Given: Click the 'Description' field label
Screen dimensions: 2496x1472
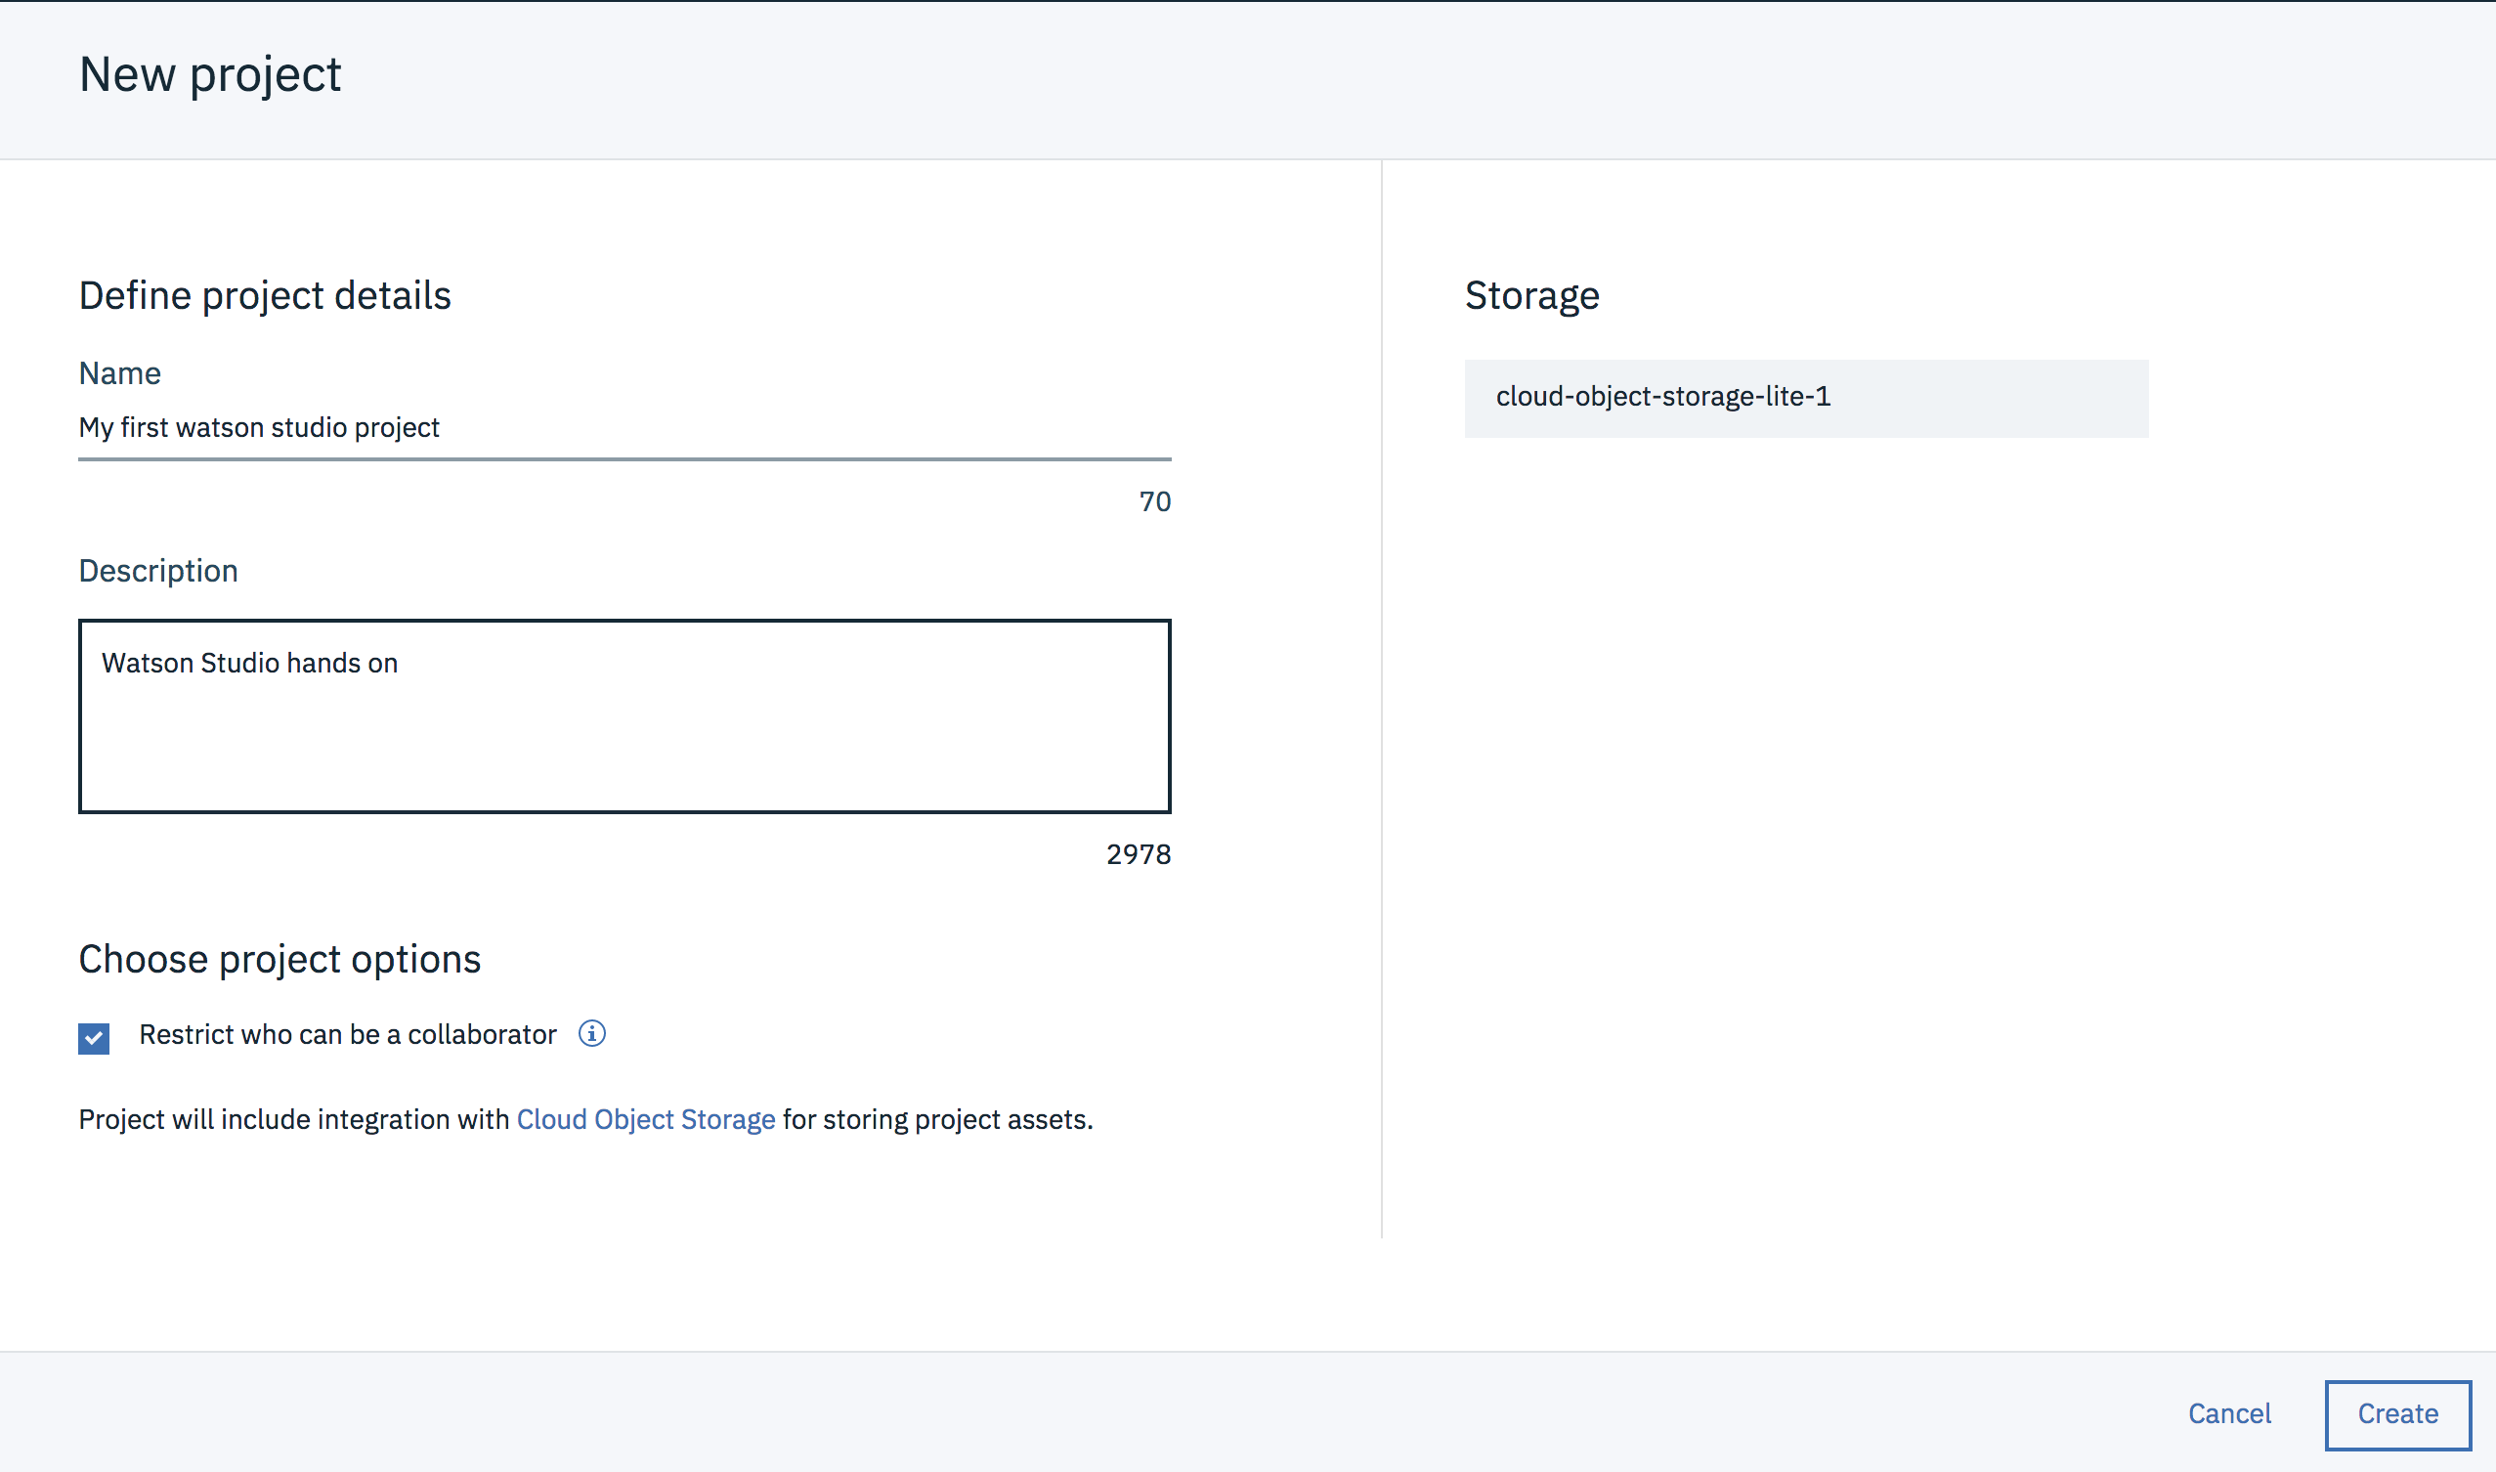Looking at the screenshot, I should [x=157, y=572].
